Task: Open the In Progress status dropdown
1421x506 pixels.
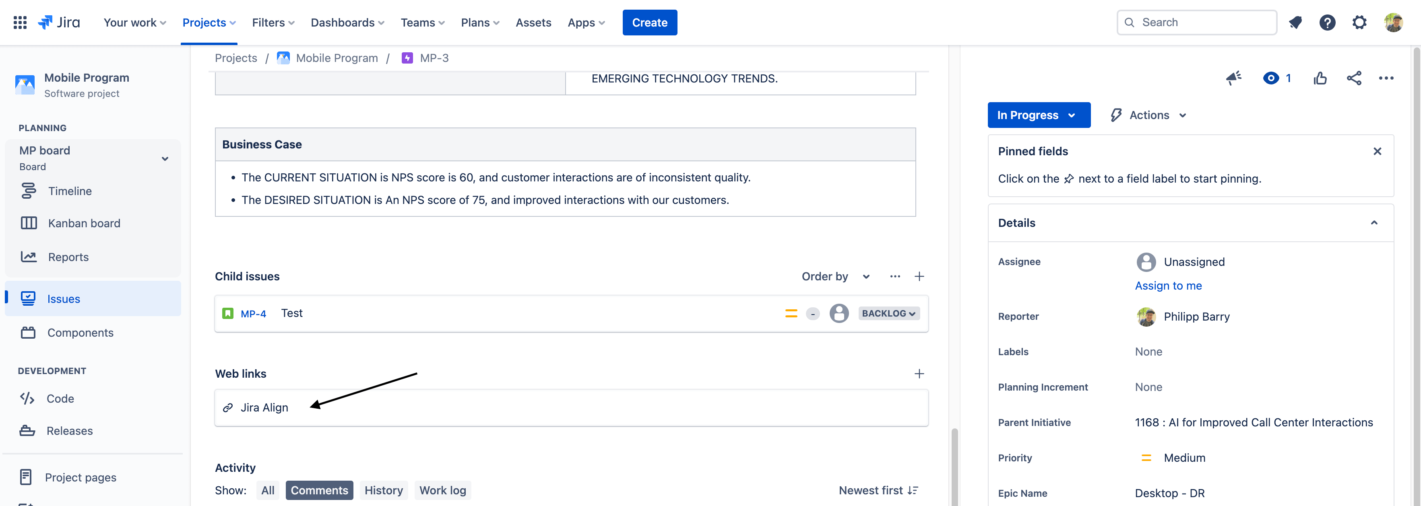Action: [1039, 115]
